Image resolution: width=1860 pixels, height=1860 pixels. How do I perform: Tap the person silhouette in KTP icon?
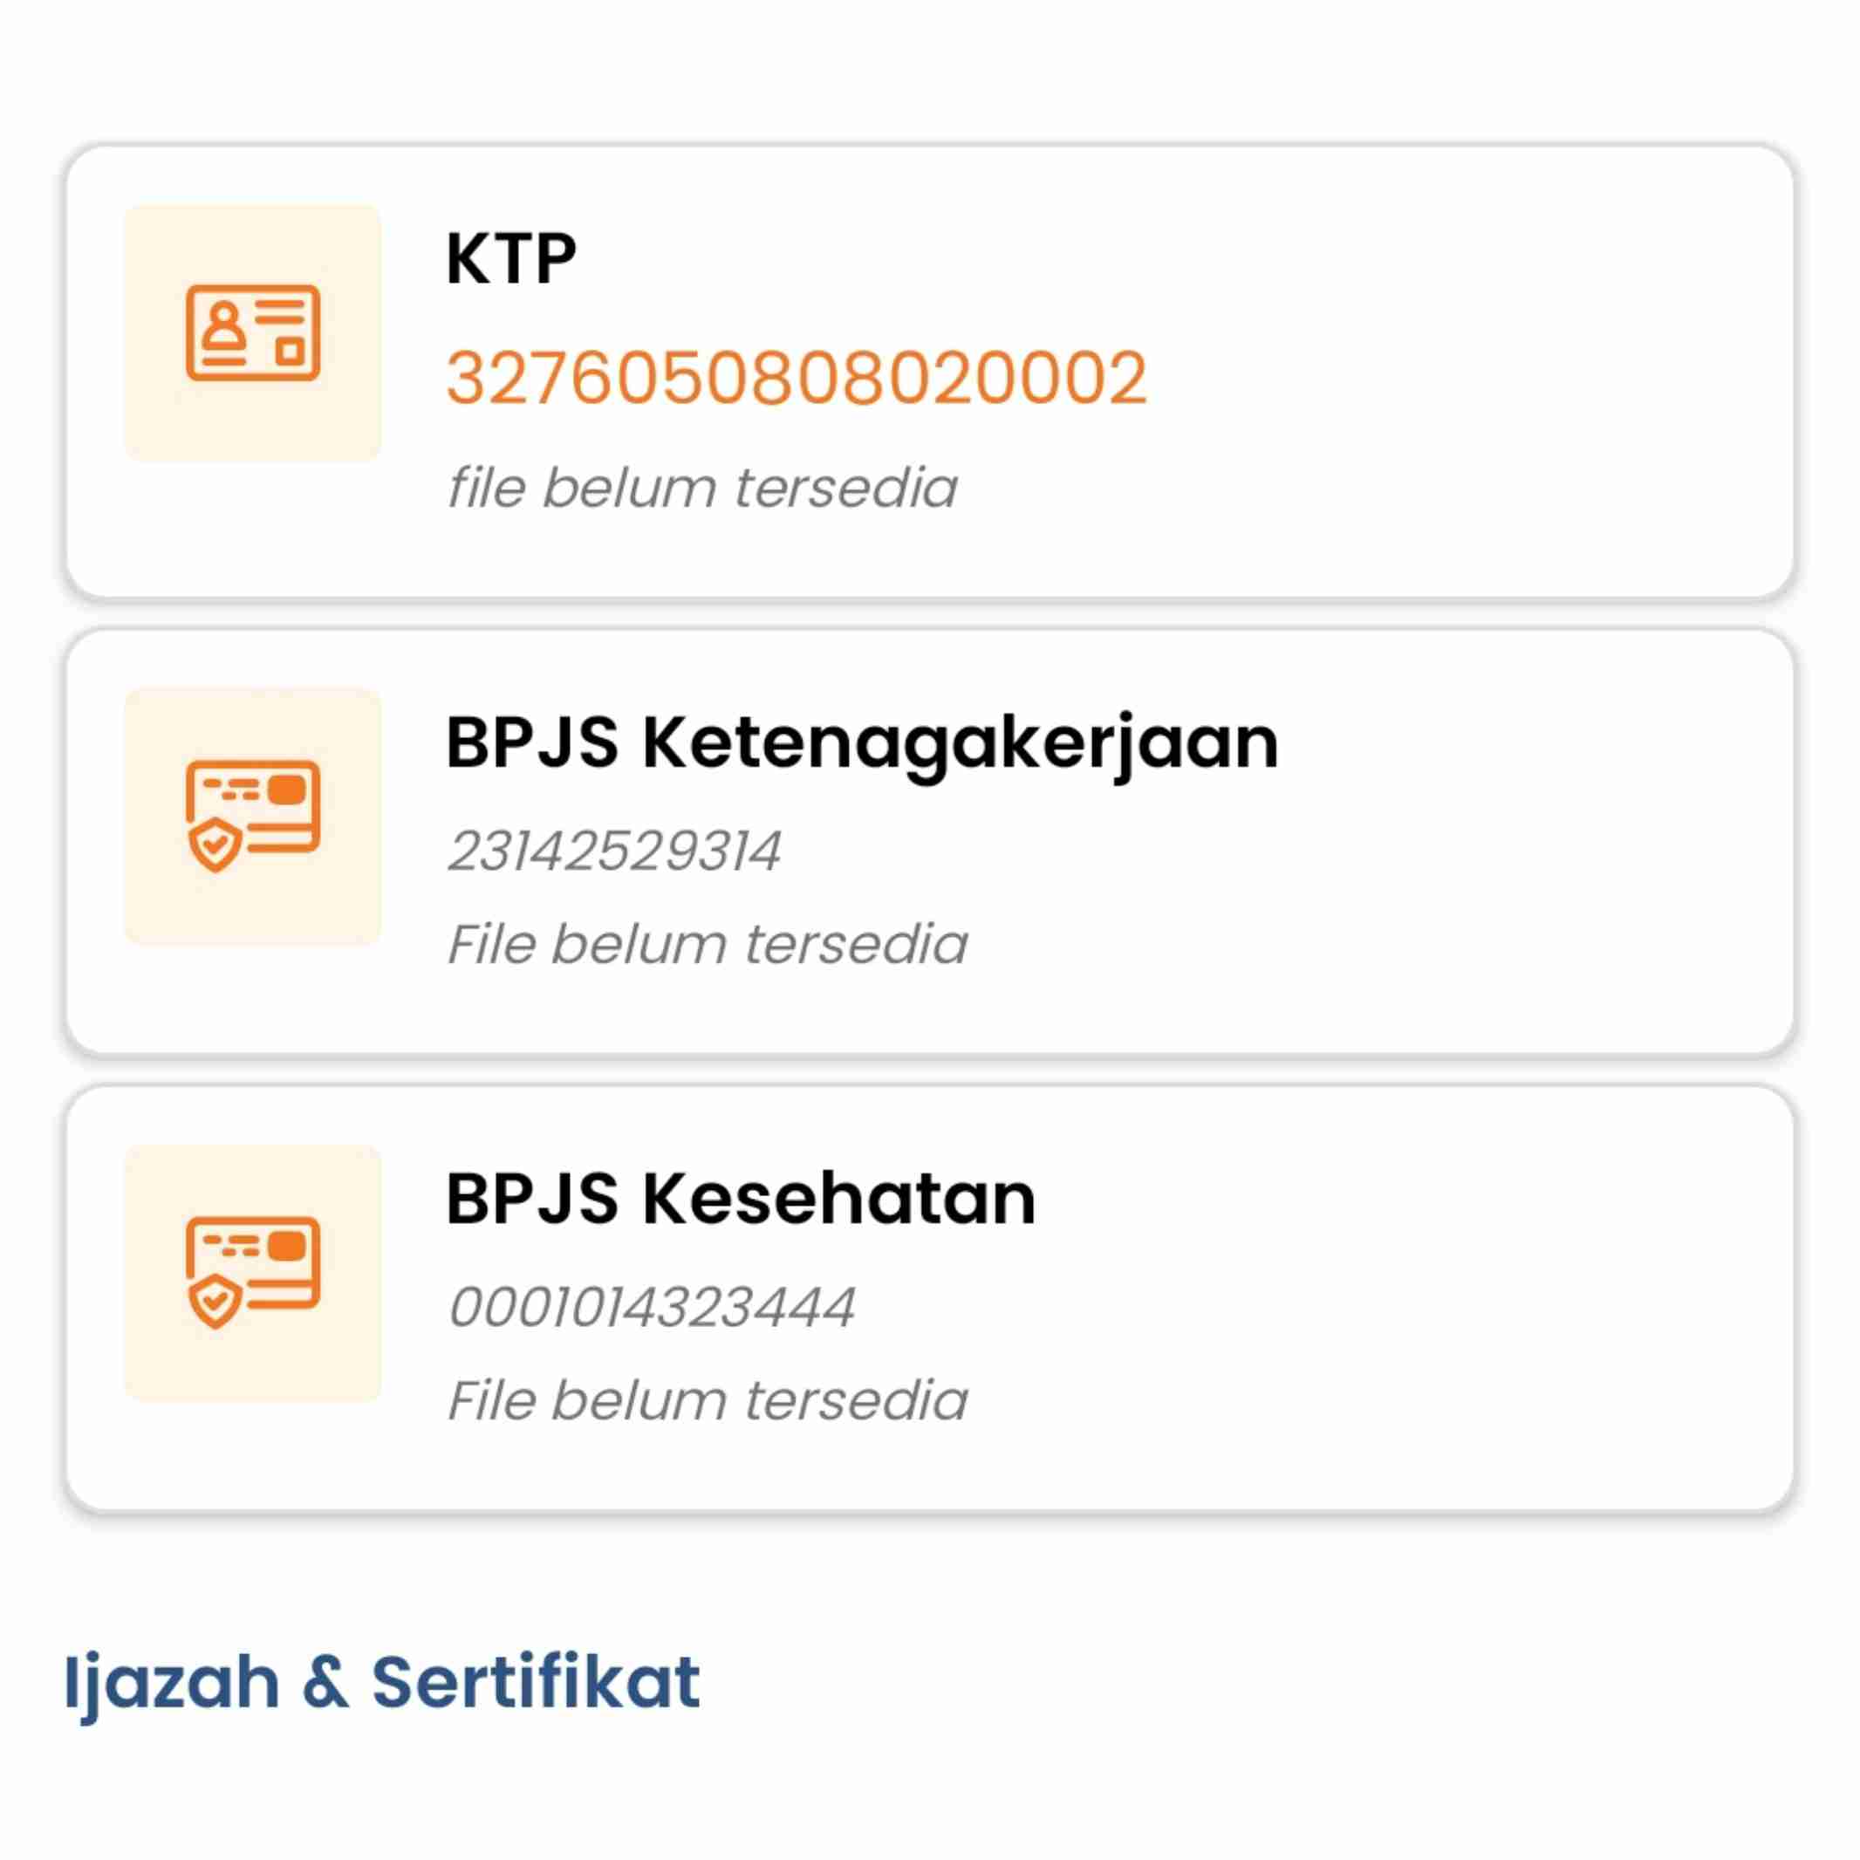(x=224, y=325)
